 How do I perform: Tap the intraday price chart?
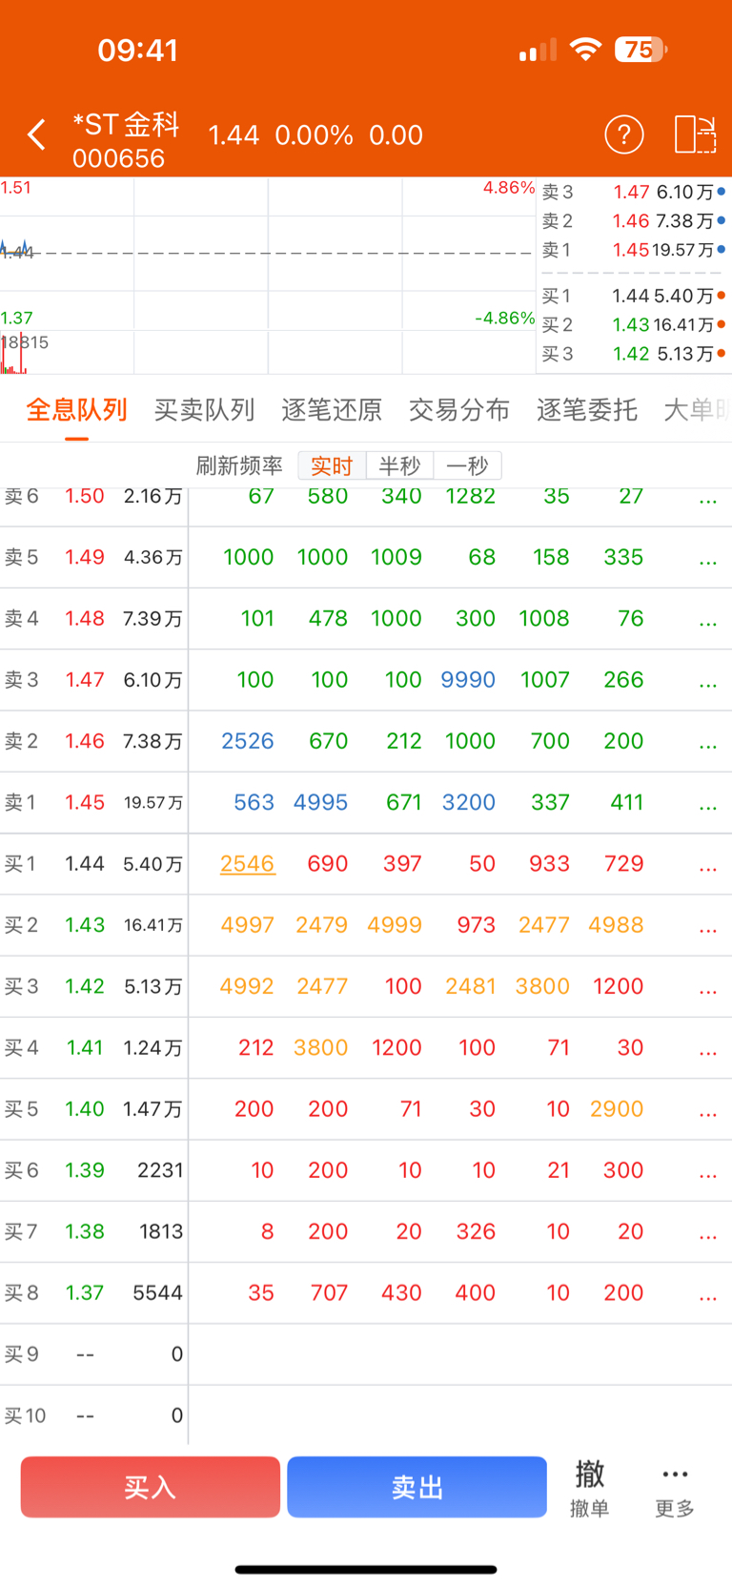[x=268, y=276]
